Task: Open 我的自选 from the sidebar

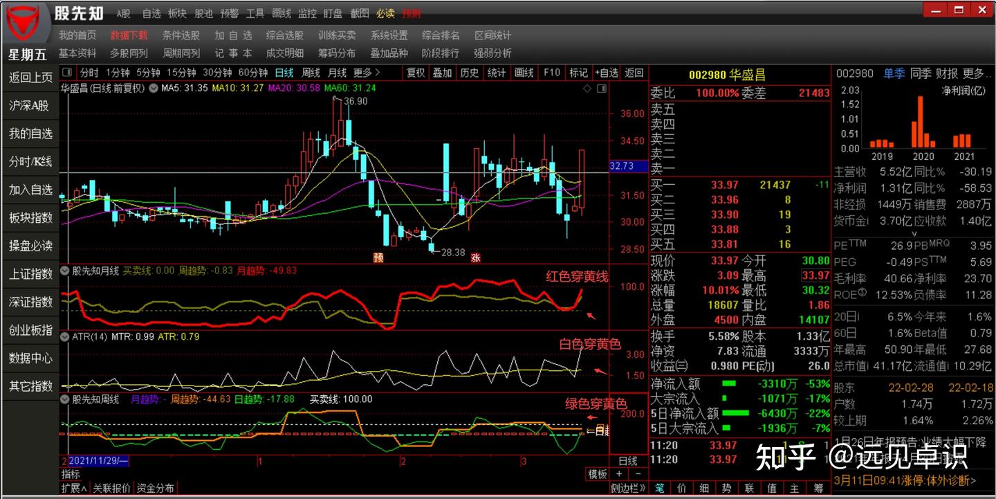Action: click(x=30, y=134)
